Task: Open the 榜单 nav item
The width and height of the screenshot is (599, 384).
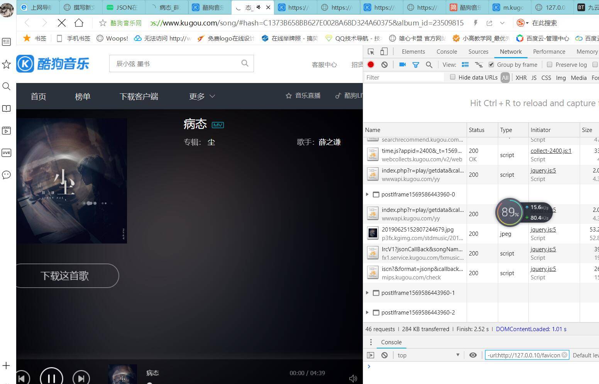Action: 83,96
